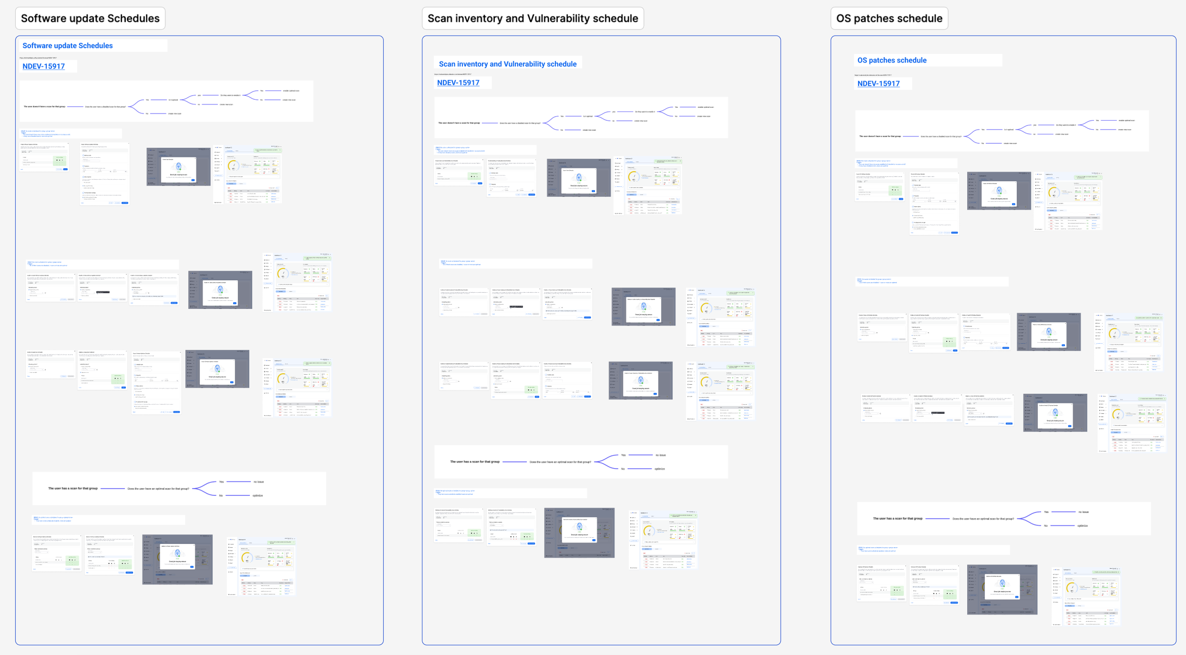Click 'optimize' flow node in Scan inventory section
This screenshot has height=655, width=1186.
point(659,469)
